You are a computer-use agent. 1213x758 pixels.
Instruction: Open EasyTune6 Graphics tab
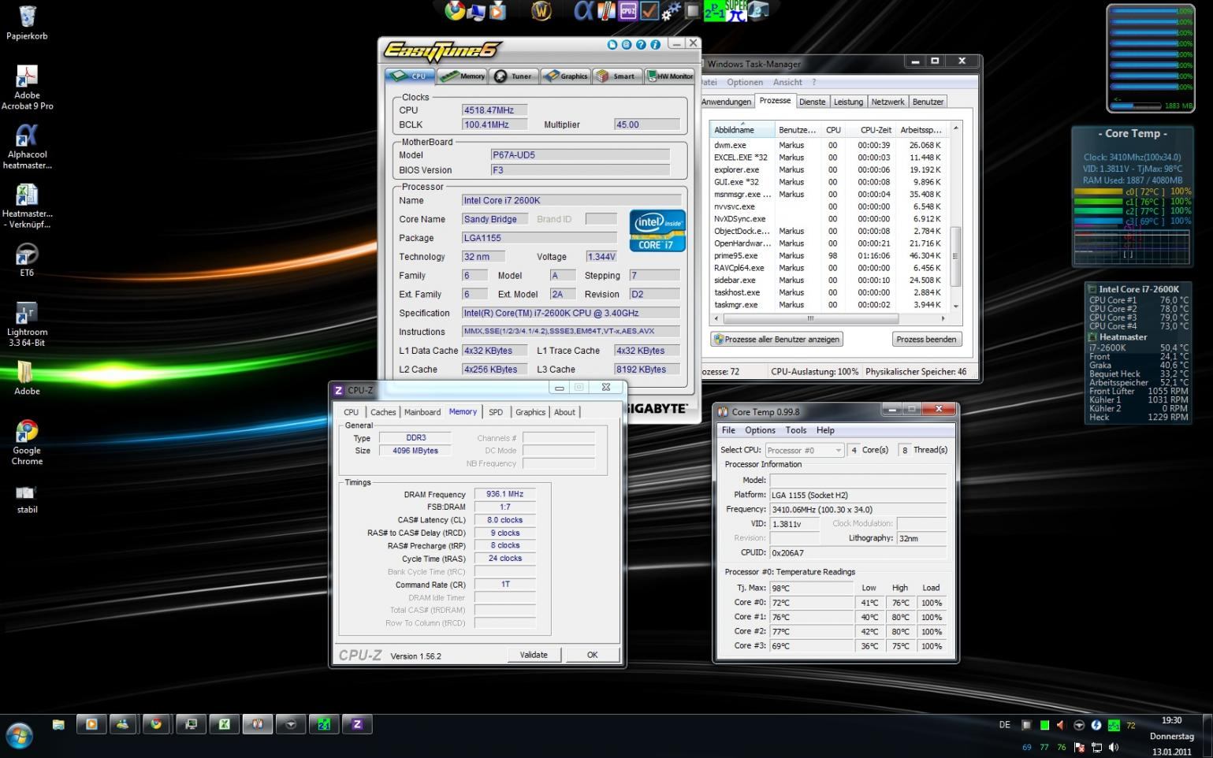pos(565,76)
